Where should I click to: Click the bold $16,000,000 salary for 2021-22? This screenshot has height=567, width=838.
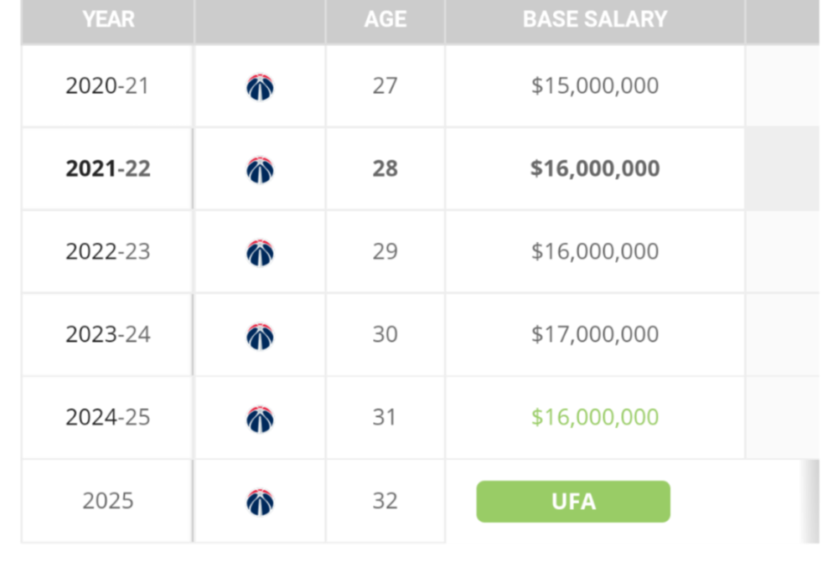click(x=595, y=169)
